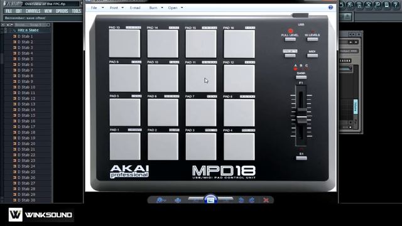The width and height of the screenshot is (402, 226).
Task: Go to the previous photo in viewer
Action: coord(196,200)
